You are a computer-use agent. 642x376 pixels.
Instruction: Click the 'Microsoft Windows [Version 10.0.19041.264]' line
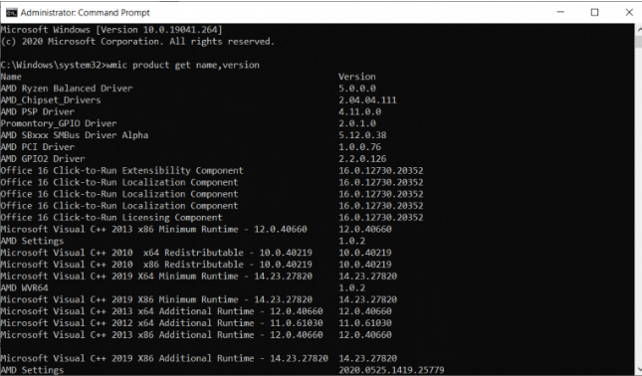pos(111,30)
